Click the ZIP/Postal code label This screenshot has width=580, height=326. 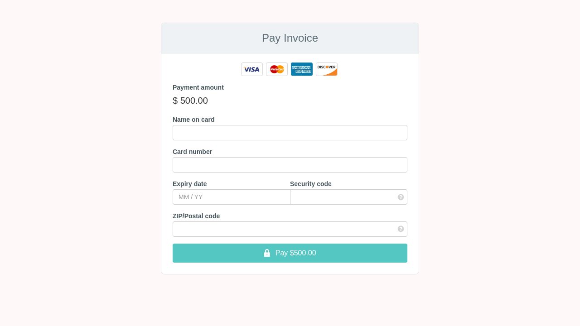pos(196,216)
